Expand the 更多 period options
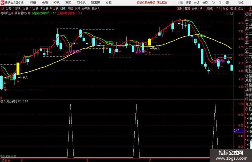The image size is (252, 162). tap(95, 8)
